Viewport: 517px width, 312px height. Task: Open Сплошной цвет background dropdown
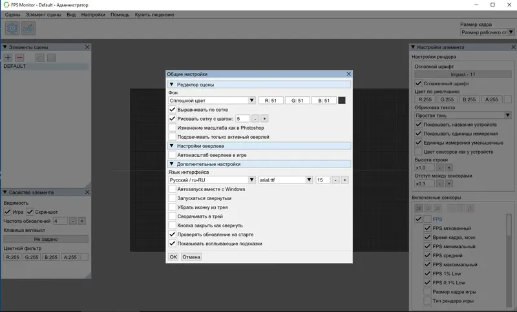(212, 101)
